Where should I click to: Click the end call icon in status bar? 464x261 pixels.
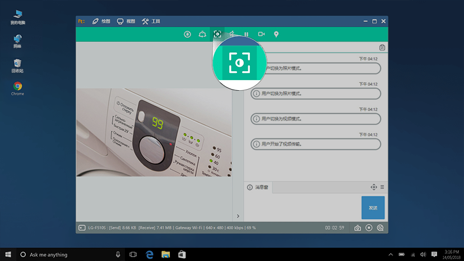pos(381,227)
